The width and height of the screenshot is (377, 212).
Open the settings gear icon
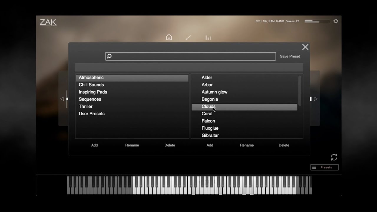336,21
